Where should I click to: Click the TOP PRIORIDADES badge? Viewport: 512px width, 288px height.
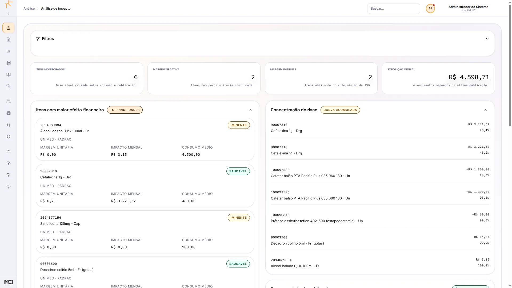tap(125, 110)
